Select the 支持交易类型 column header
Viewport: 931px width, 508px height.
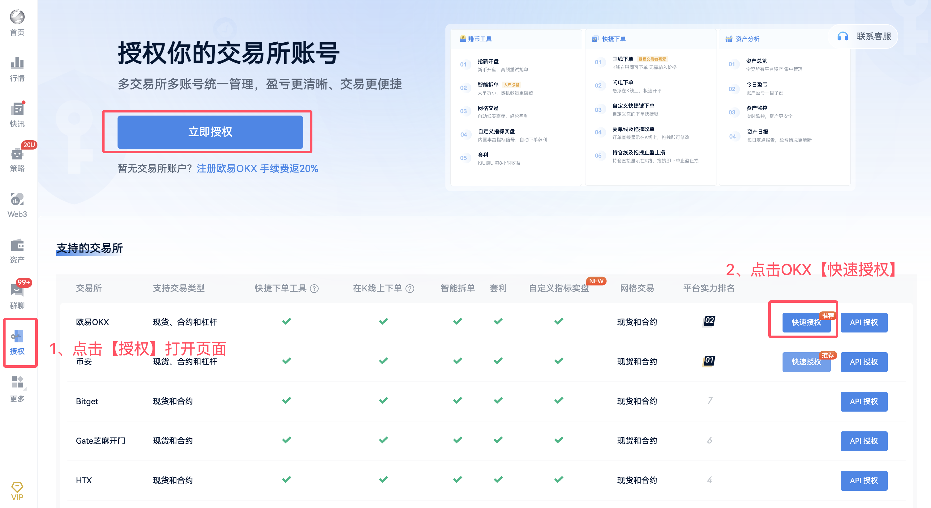click(x=178, y=288)
